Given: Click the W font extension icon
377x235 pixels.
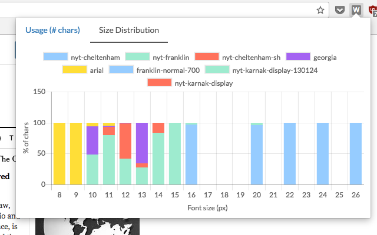Looking at the screenshot, I should pos(356,10).
